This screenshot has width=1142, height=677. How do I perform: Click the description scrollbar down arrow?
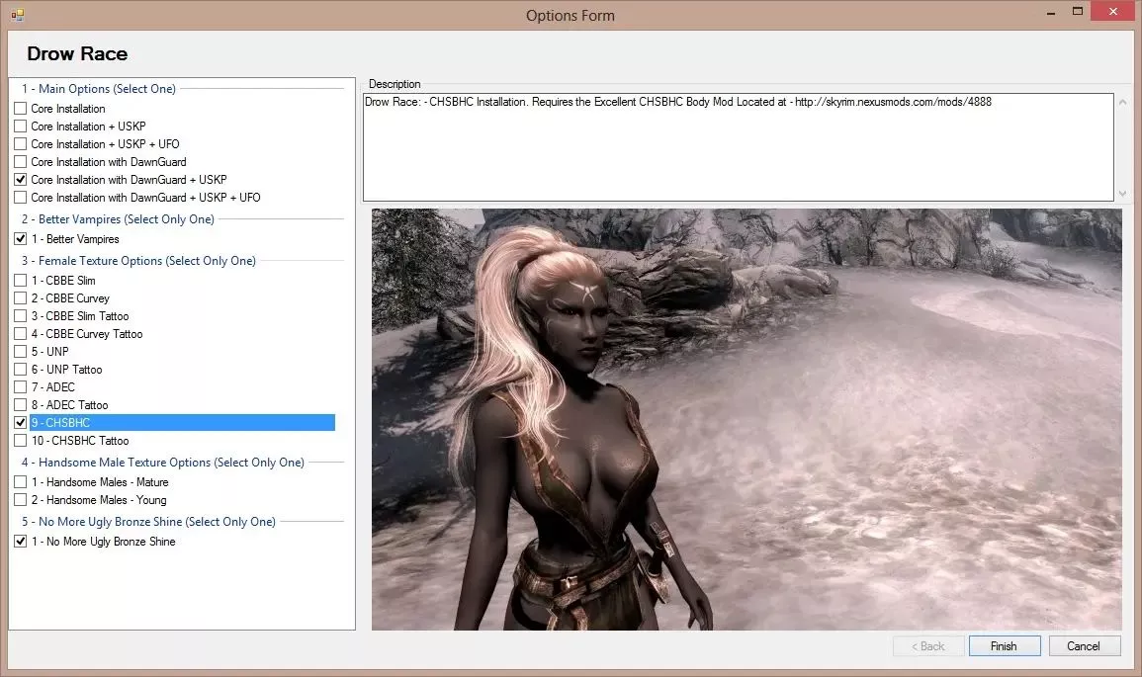(x=1122, y=194)
